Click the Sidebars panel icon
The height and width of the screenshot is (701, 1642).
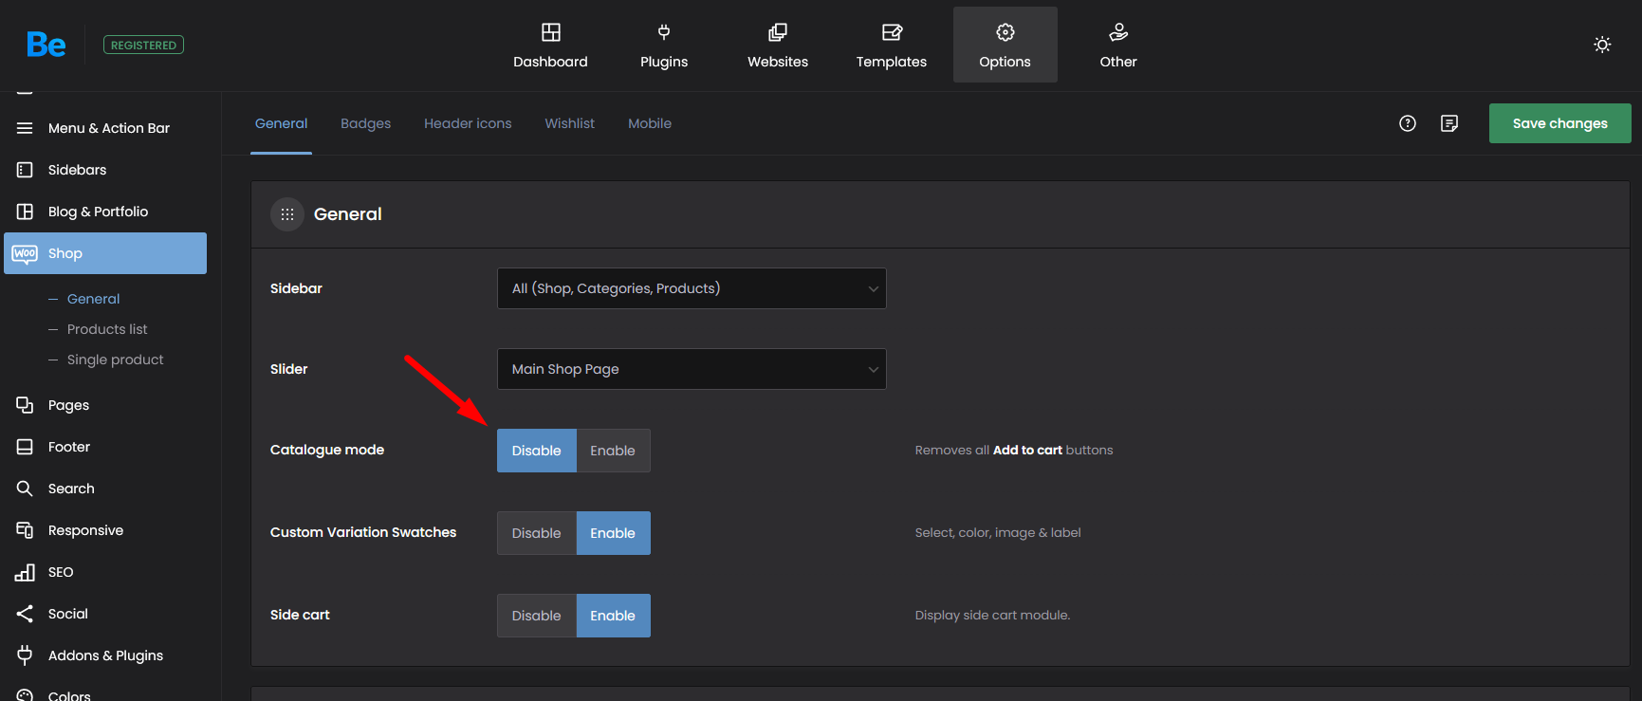[x=25, y=170]
